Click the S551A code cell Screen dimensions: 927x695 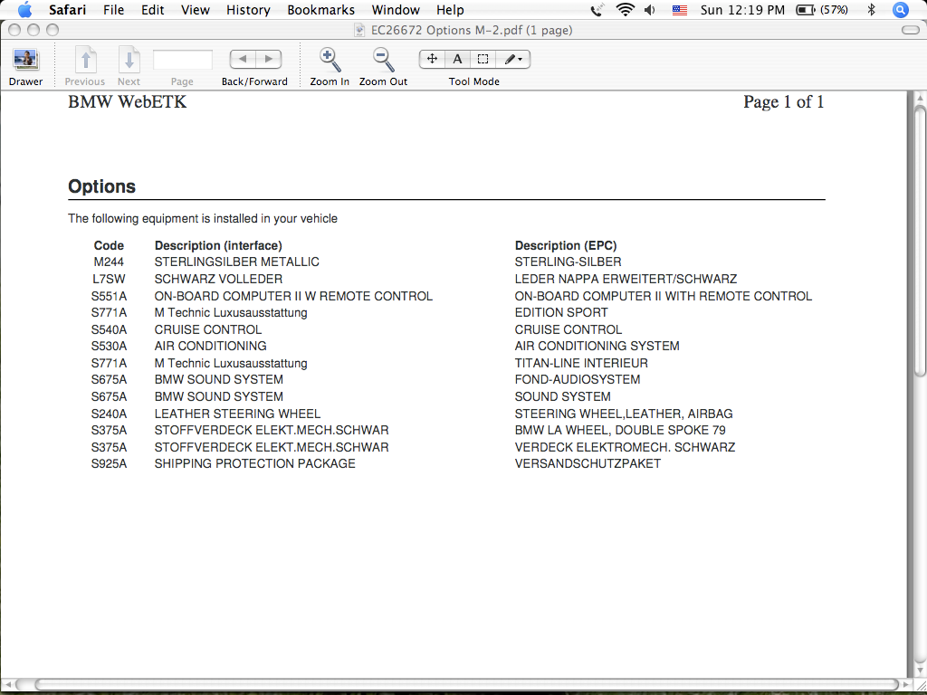point(109,296)
